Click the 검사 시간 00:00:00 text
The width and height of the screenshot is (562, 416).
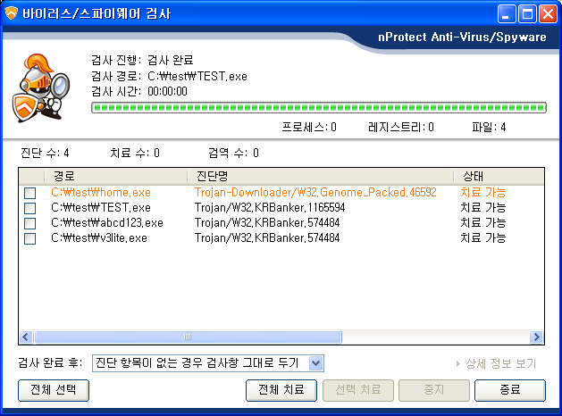click(x=139, y=92)
